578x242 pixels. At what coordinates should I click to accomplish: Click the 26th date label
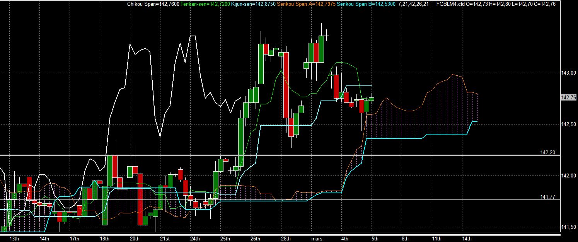point(255,238)
